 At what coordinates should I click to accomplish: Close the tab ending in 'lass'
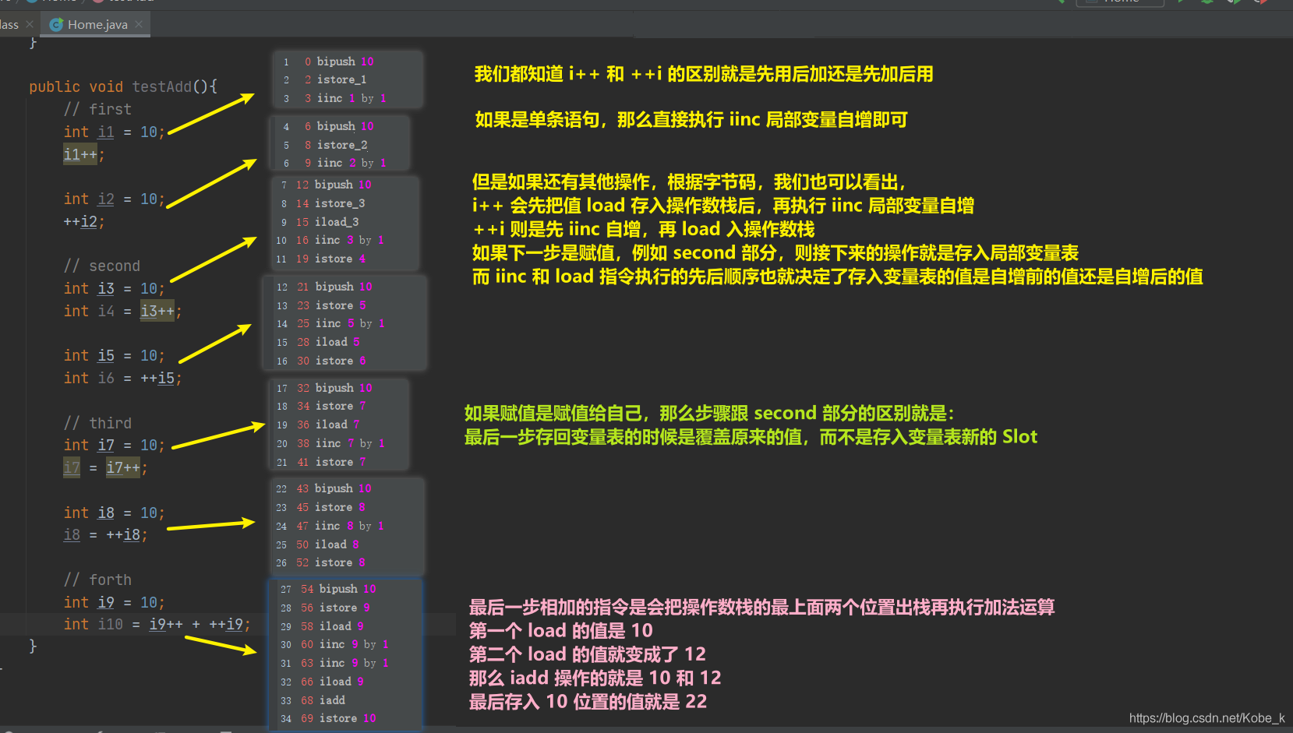tap(30, 24)
